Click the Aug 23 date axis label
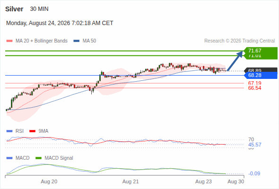The width and height of the screenshot is (279, 189). click(203, 181)
